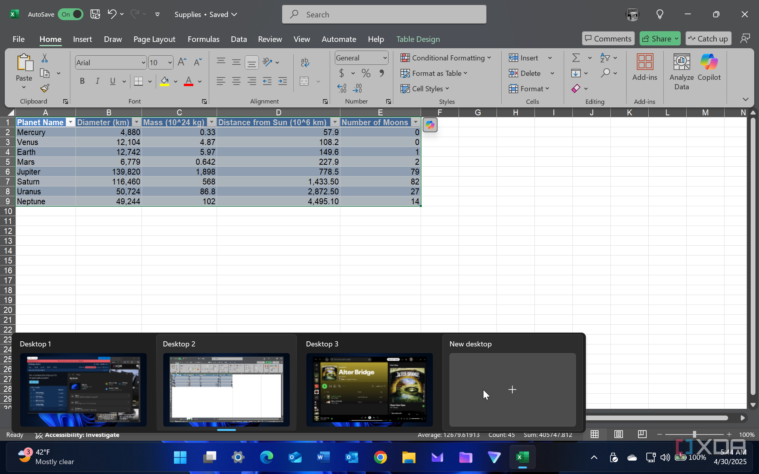
Task: Switch to the Desktop 3 thumbnail
Action: pyautogui.click(x=369, y=389)
